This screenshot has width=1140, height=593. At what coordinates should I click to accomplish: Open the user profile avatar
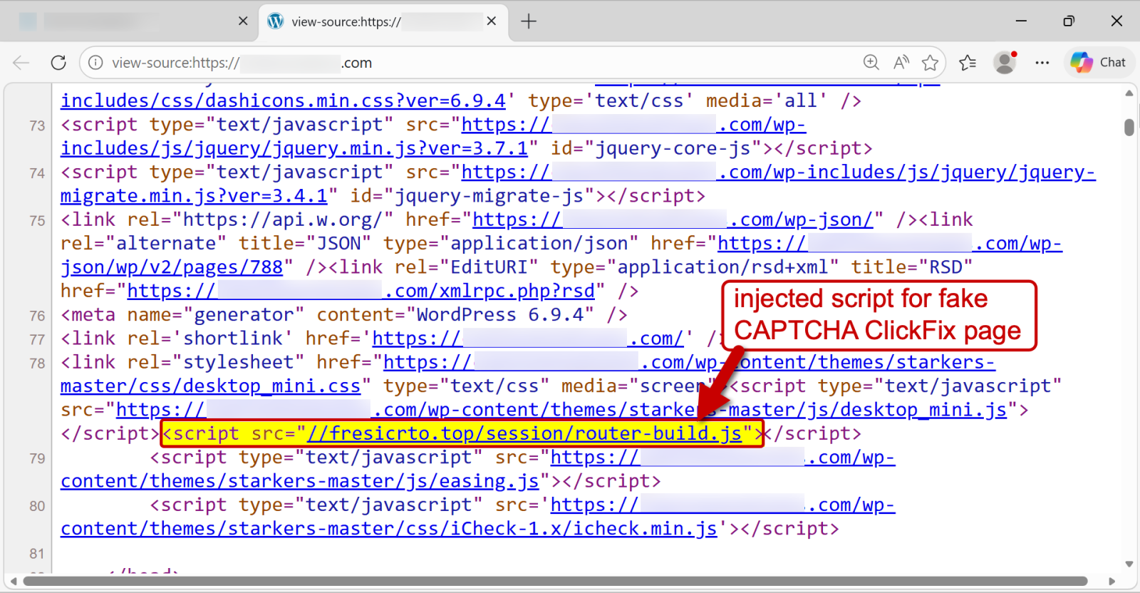pos(1005,63)
